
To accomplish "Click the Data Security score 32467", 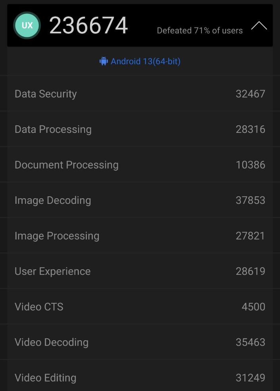I will coord(250,94).
